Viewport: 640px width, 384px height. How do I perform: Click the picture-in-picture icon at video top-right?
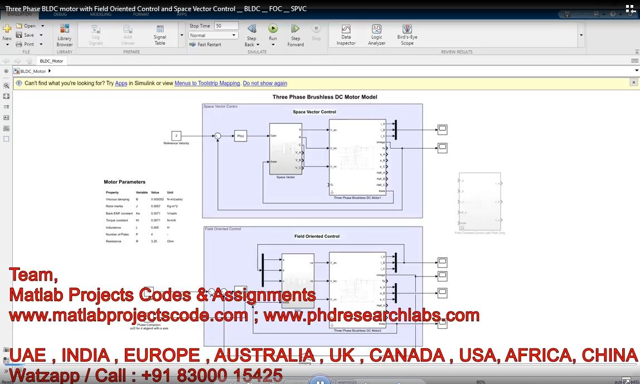coord(631,8)
